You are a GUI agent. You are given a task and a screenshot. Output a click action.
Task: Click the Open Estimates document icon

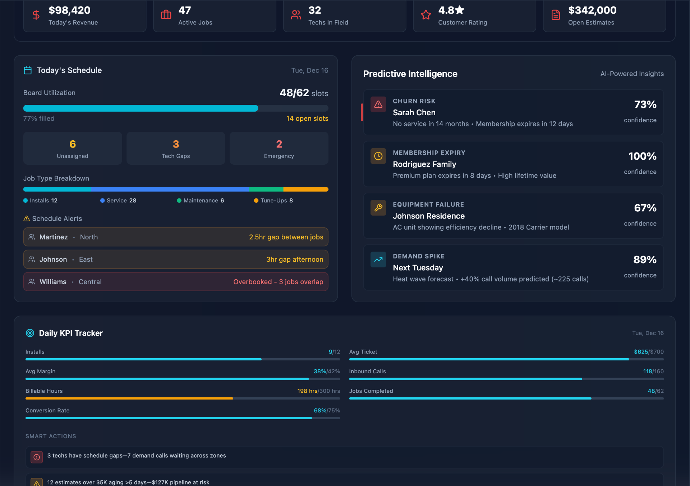556,15
